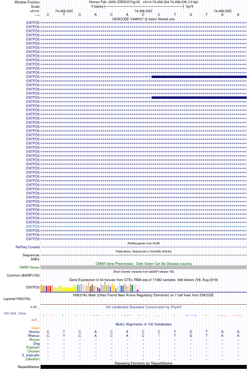This screenshot has width=247, height=373.
Task: Open the 100 vertebrates Basewise Conservation PhyloP title
Action: click(x=144, y=307)
